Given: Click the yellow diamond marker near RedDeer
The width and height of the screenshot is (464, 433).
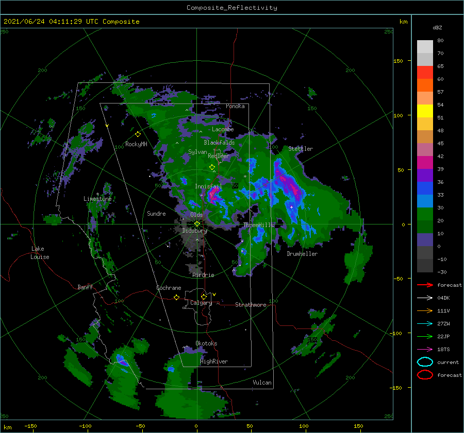Looking at the screenshot, I should [x=212, y=167].
